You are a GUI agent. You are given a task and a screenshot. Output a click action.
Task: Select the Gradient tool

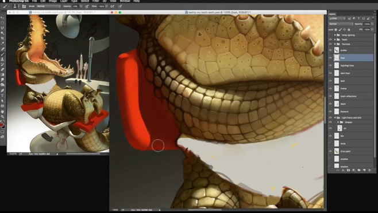[3, 75]
